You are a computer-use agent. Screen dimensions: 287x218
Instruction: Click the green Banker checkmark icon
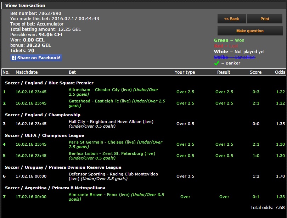click(x=216, y=63)
